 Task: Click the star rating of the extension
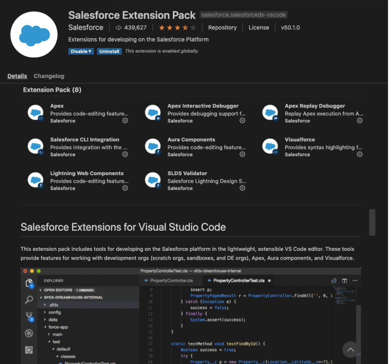pos(177,28)
